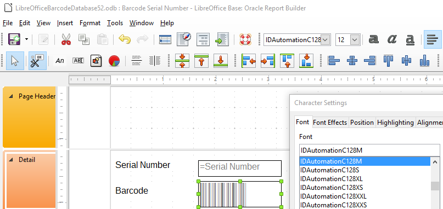The width and height of the screenshot is (443, 209).
Task: Toggle Italic formatting
Action: click(391, 40)
